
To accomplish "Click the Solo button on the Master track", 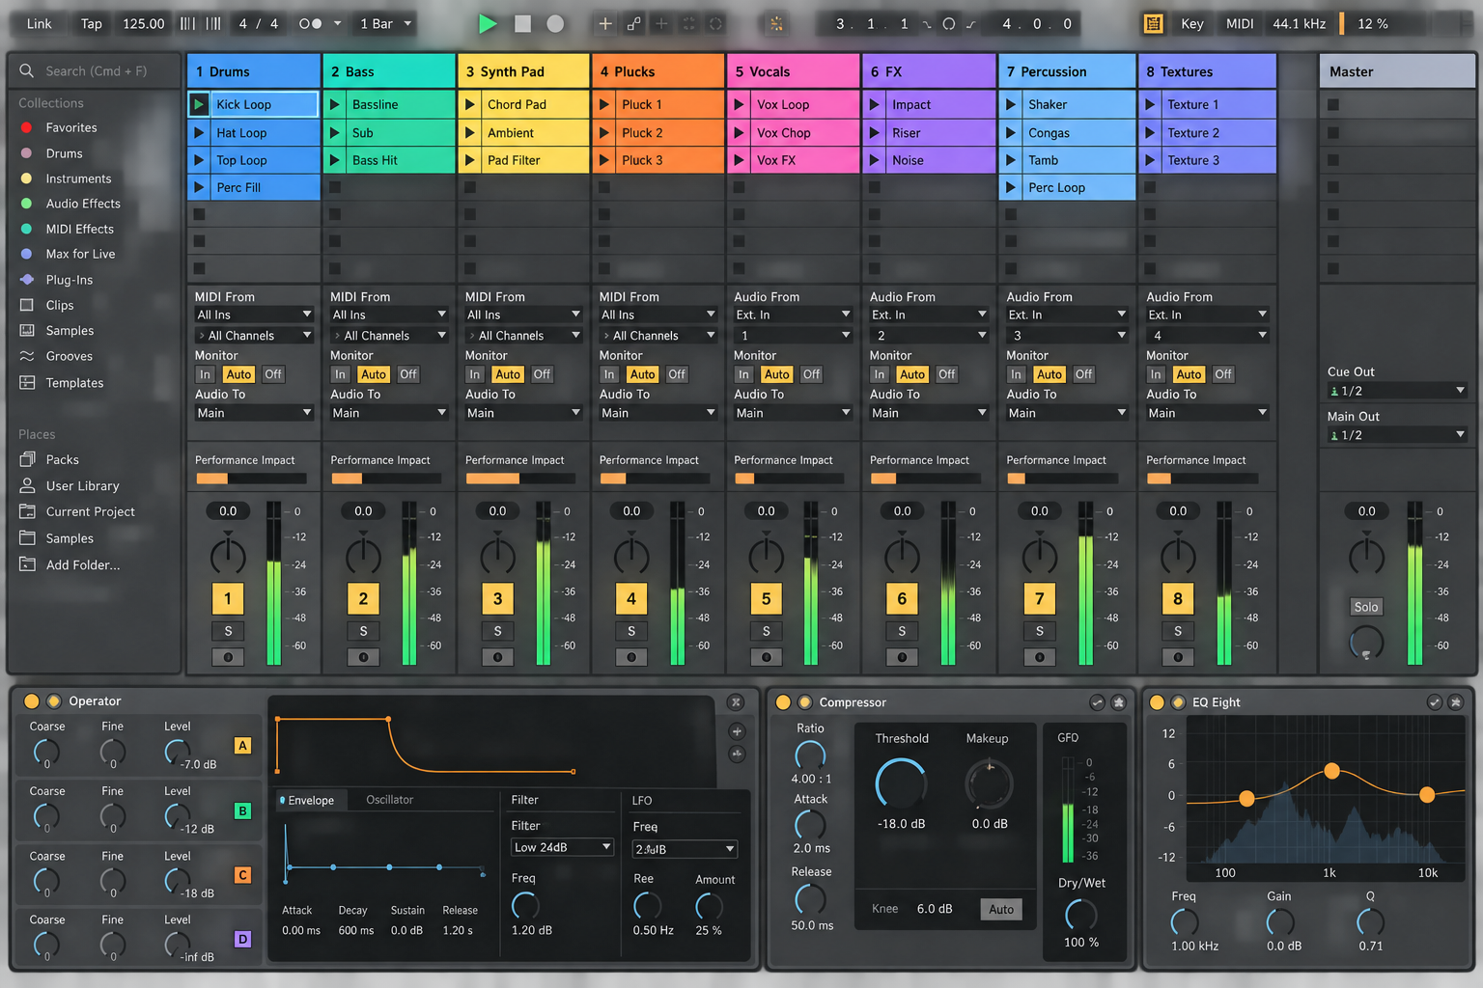I will click(x=1366, y=607).
